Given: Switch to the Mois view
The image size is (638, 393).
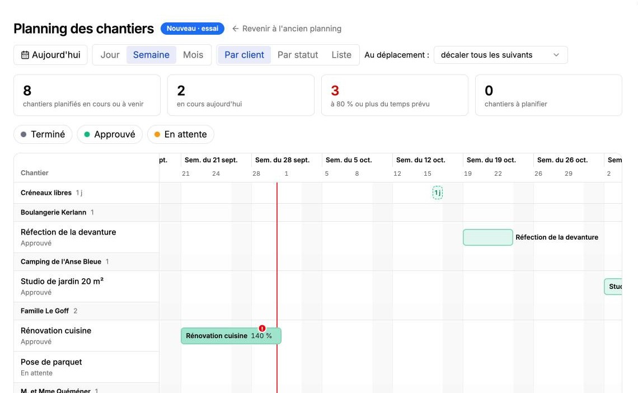Looking at the screenshot, I should point(193,55).
